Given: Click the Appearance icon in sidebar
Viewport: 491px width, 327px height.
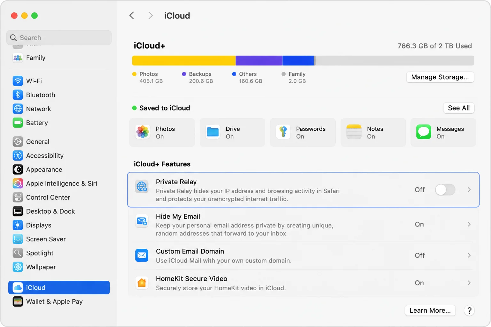Looking at the screenshot, I should coord(18,170).
